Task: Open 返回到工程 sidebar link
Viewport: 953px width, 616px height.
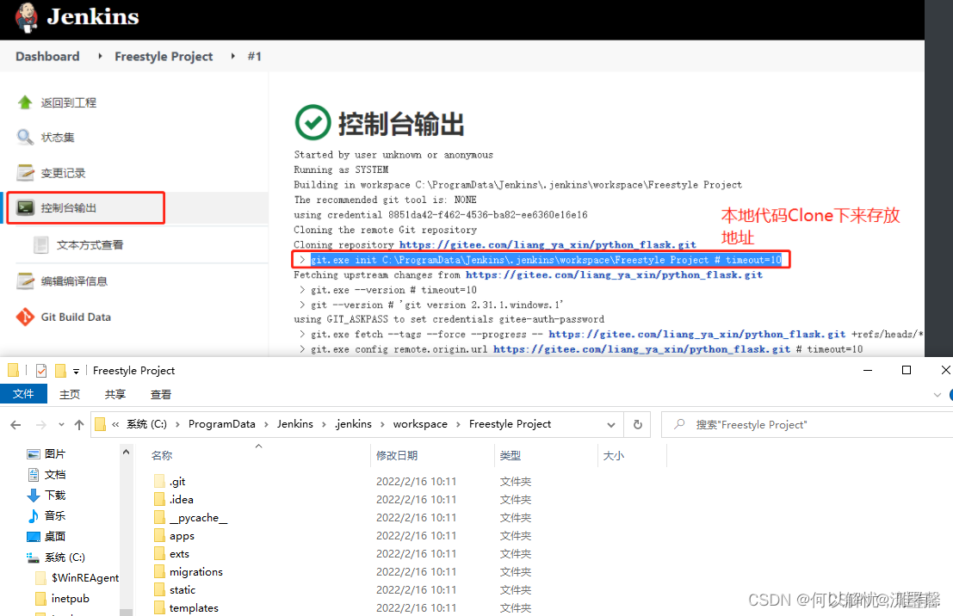Action: (x=68, y=102)
